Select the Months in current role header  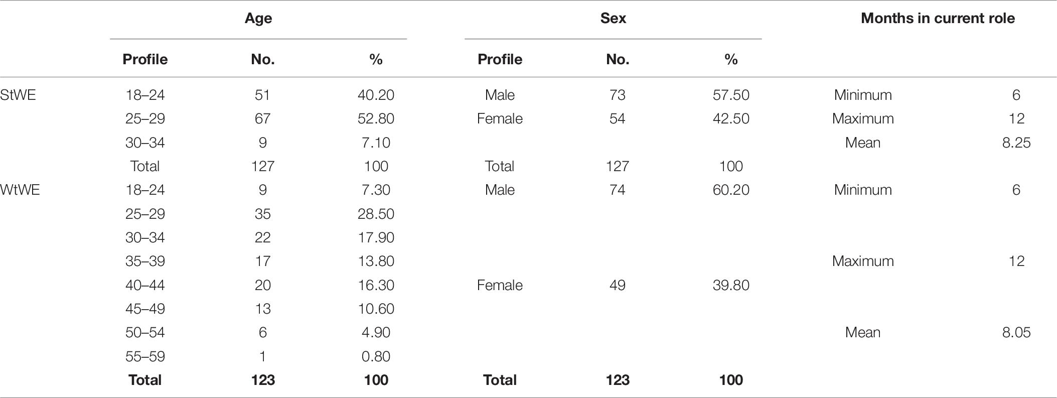coord(938,19)
